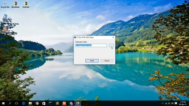
Task: Open the second Chrome profile taskbar icon
Action: [71, 103]
